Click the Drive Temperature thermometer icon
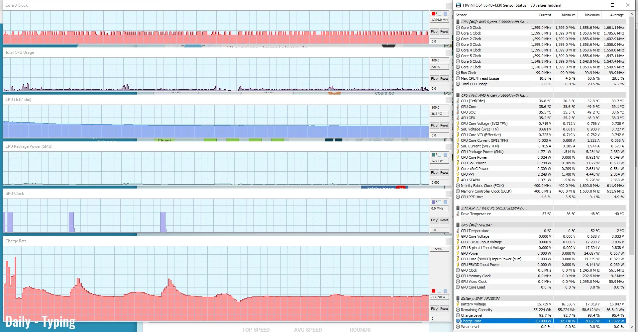This screenshot has width=638, height=332. click(458, 214)
